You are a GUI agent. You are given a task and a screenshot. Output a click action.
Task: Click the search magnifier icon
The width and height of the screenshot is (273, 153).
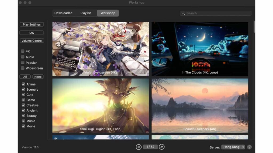point(183,13)
